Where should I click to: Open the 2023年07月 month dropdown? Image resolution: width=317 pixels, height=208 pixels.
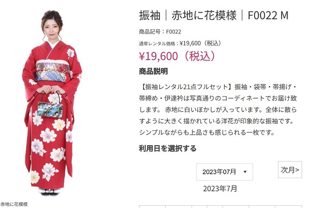tap(225, 172)
